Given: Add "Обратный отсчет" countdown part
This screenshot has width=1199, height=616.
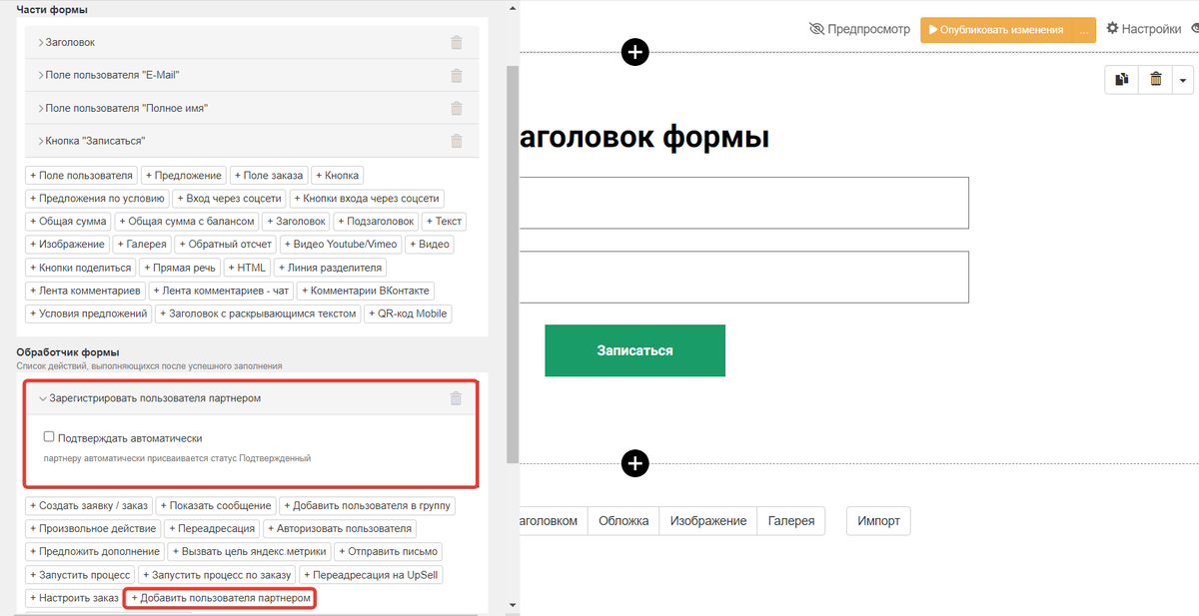Looking at the screenshot, I should [x=226, y=245].
